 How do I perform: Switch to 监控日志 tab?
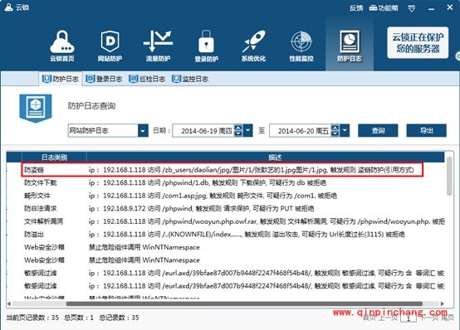[190, 79]
